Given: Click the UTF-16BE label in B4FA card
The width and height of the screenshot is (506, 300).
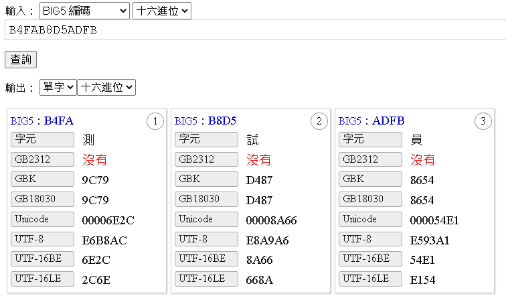Looking at the screenshot, I should pos(42,259).
